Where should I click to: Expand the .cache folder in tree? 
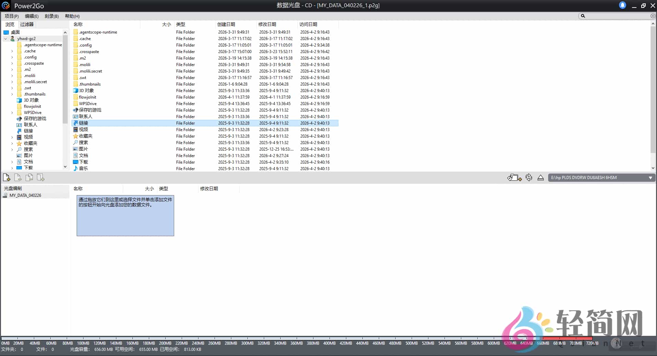coord(12,51)
